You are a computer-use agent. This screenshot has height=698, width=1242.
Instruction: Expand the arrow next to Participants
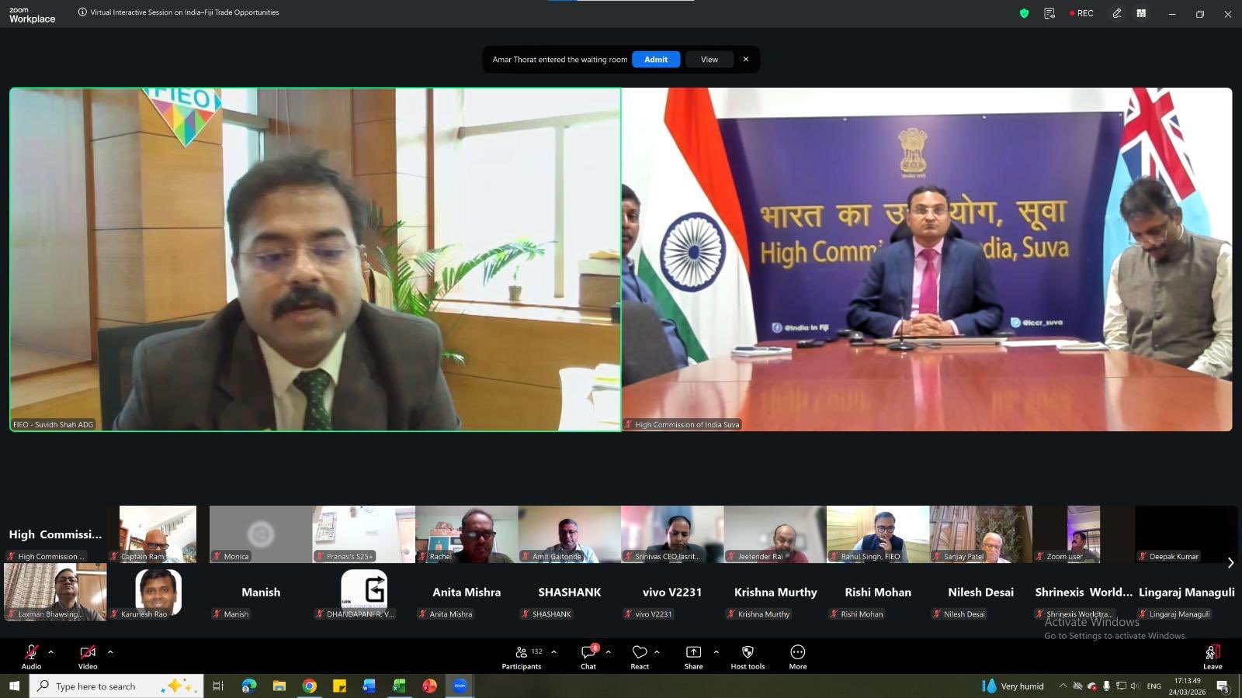point(553,651)
